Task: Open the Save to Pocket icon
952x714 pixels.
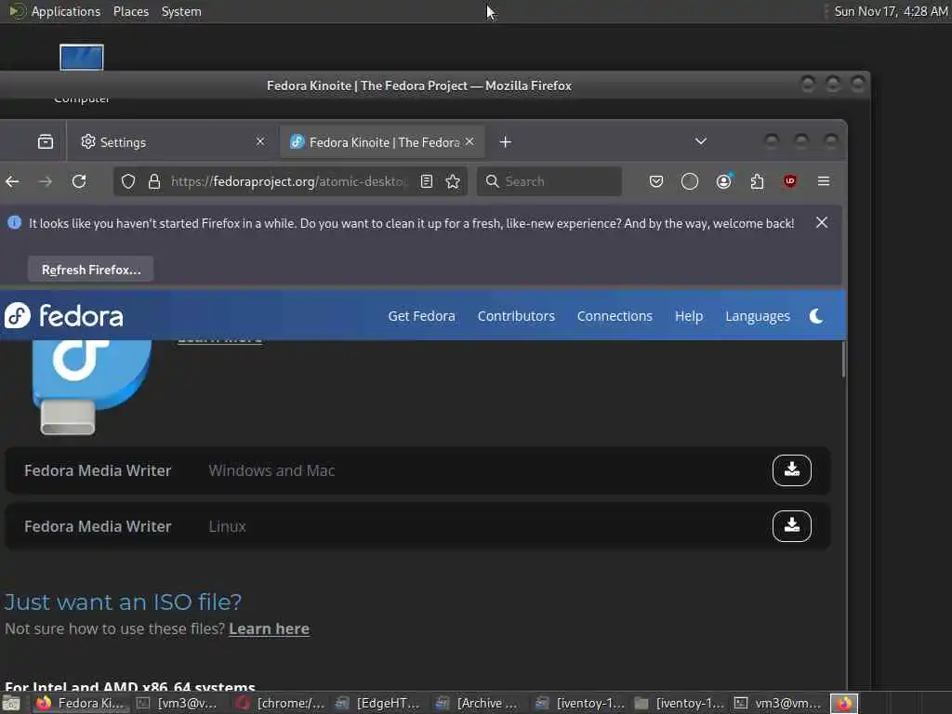Action: (656, 181)
